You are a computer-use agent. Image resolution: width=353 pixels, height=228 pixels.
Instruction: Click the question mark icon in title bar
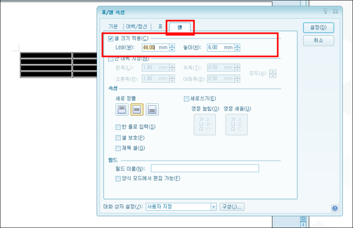coord(325,11)
